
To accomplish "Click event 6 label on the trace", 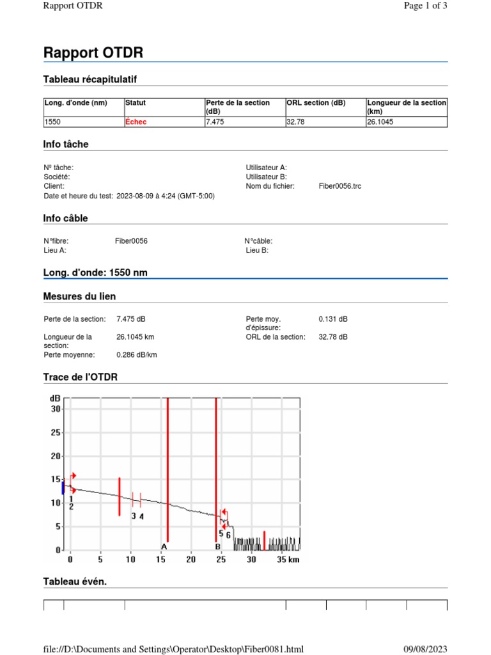I will click(x=228, y=535).
